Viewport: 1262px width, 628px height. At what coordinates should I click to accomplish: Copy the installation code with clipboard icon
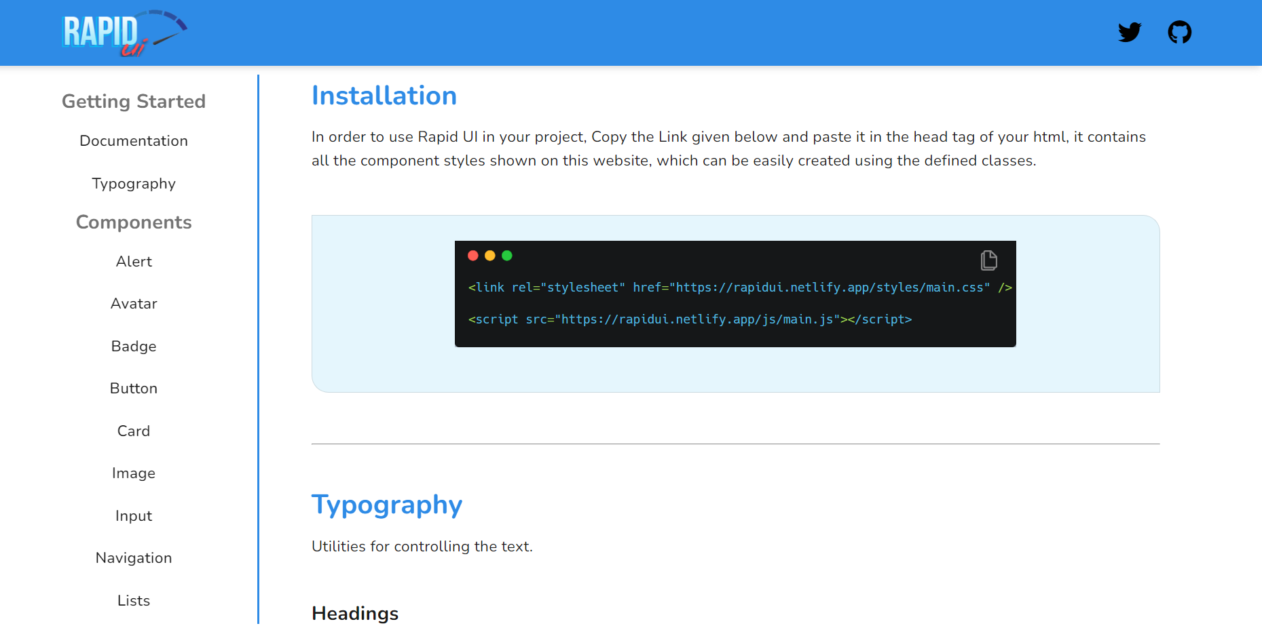click(x=988, y=260)
